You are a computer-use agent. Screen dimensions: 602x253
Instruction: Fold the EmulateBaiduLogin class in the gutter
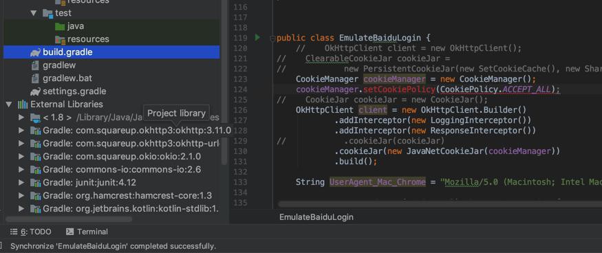[x=272, y=38]
